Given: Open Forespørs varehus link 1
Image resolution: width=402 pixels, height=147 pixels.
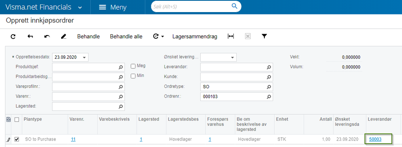Looking at the screenshot, I should 210,139.
